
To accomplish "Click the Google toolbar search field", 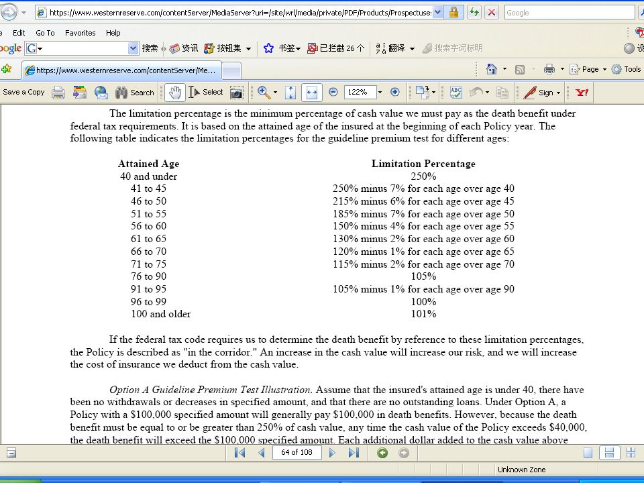I will [82, 48].
